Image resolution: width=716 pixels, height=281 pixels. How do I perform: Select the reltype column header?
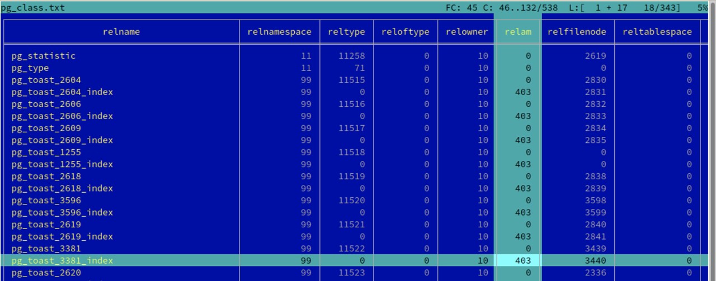[346, 32]
